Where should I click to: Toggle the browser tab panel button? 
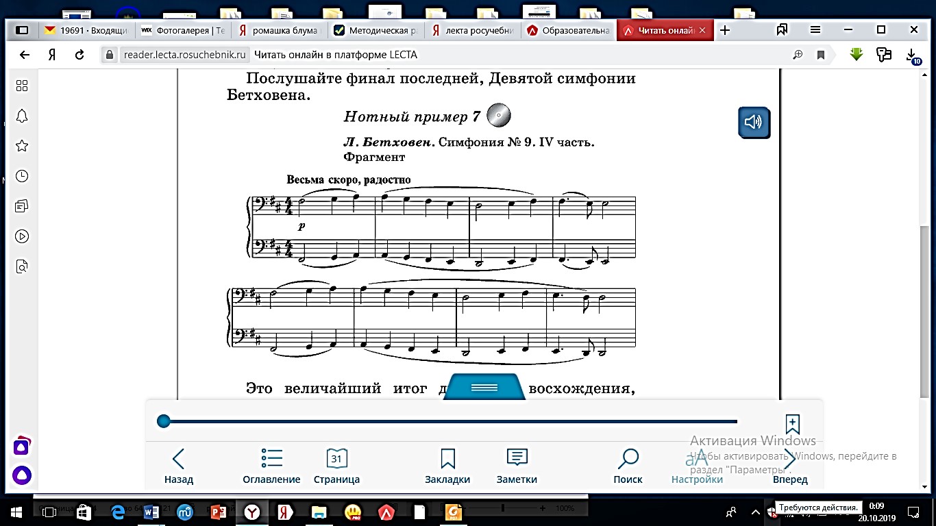(x=22, y=30)
